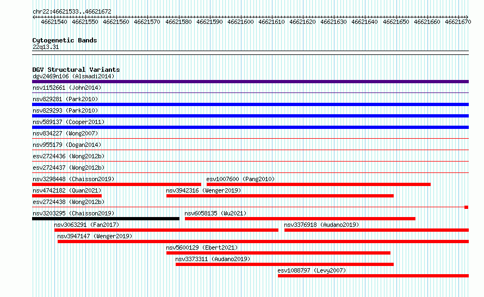Click ruler position 46621660

tap(427, 22)
